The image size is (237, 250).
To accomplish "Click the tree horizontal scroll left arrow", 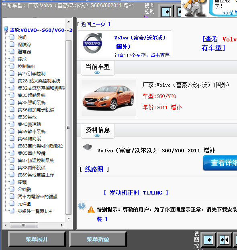I will [6, 225].
